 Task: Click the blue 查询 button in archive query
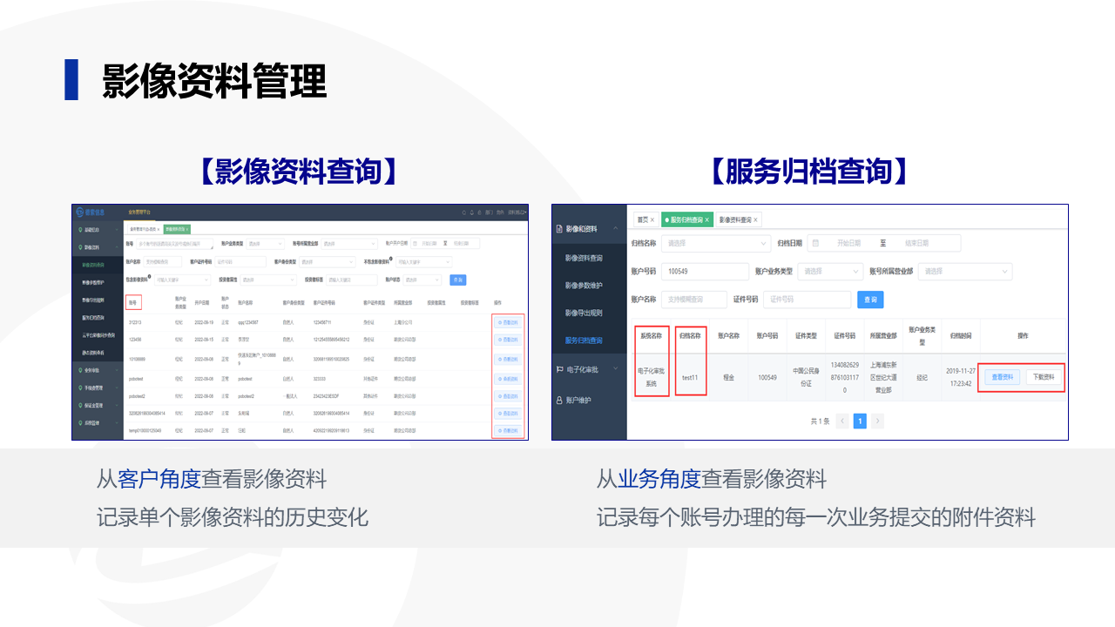coord(870,299)
